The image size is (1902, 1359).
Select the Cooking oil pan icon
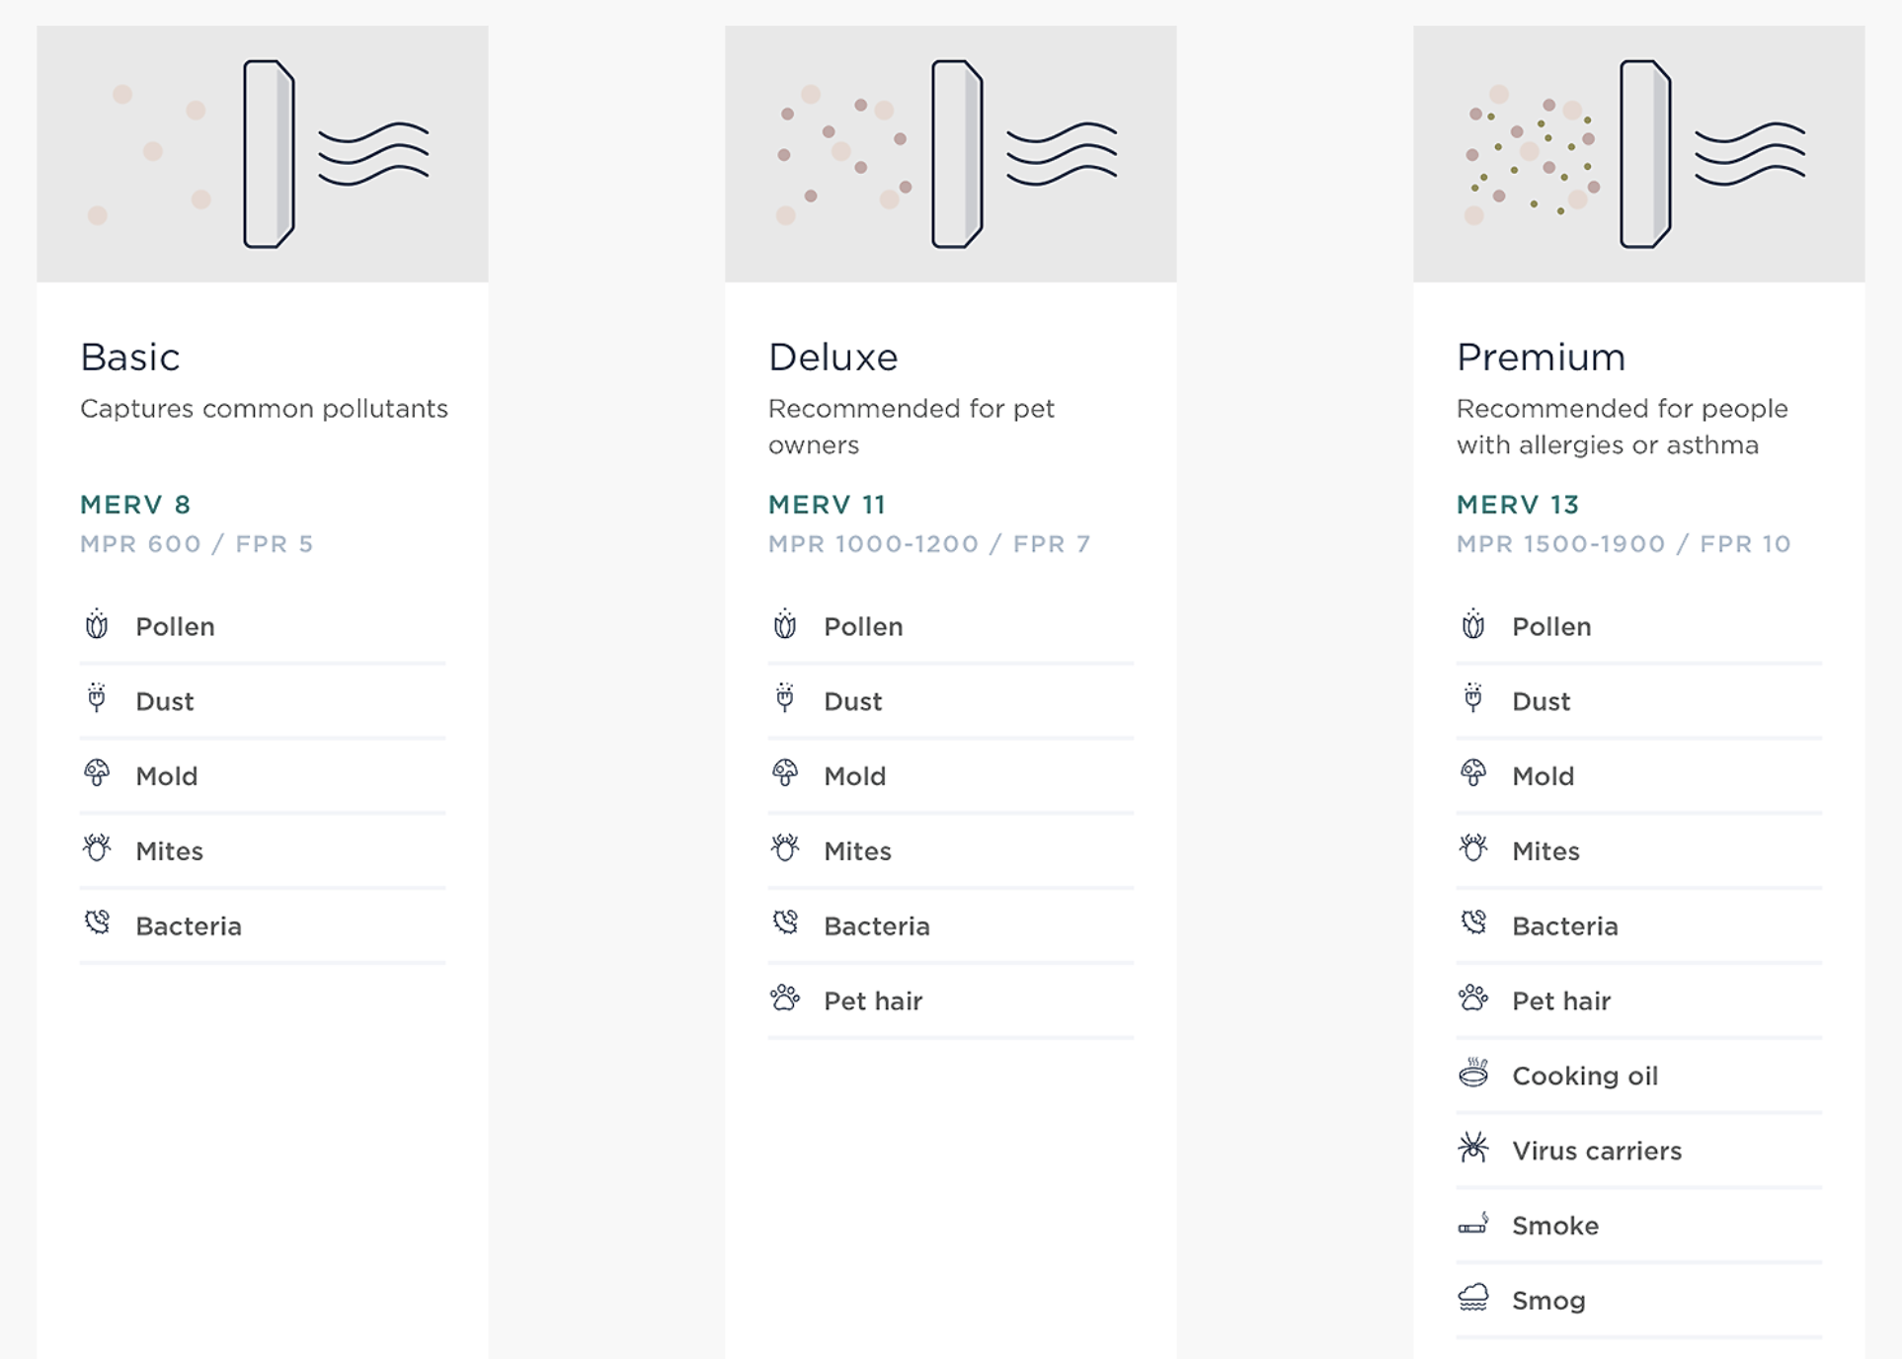coord(1474,1076)
